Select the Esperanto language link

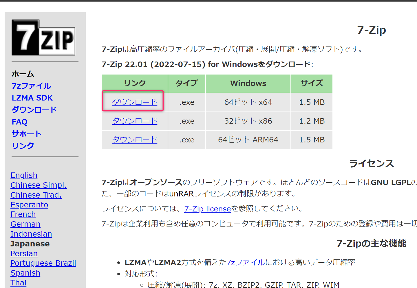29,205
